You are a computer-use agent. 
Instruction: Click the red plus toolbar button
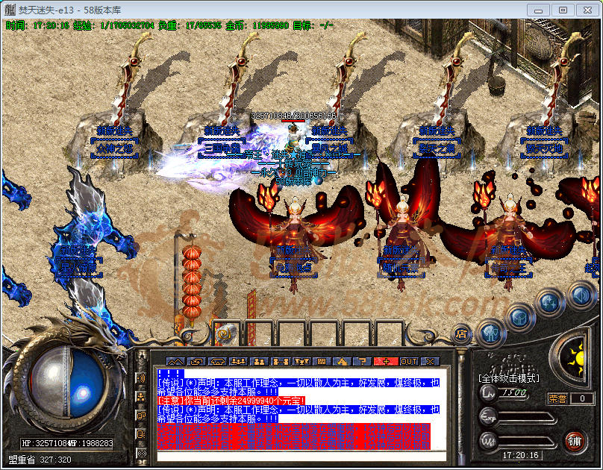point(386,362)
